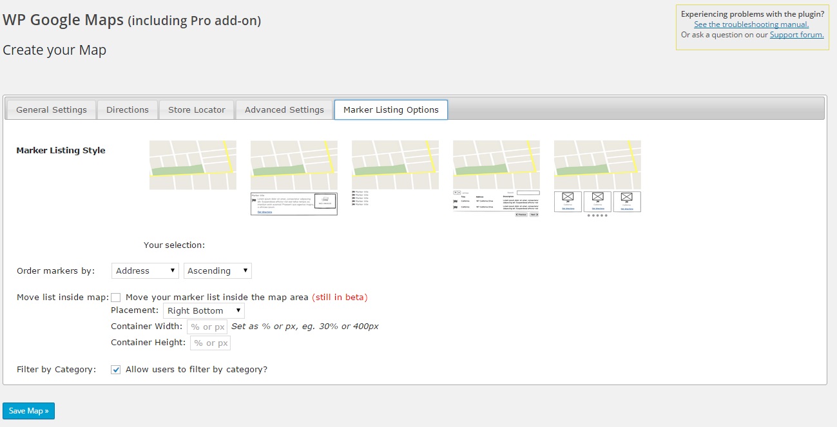Open the Directions tab
837x427 pixels.
pyautogui.click(x=128, y=110)
